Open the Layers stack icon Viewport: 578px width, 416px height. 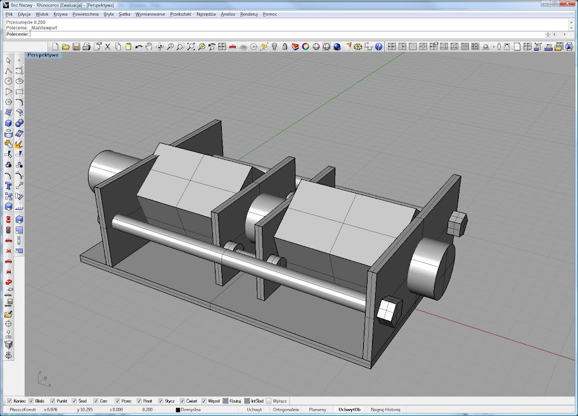[x=295, y=46]
